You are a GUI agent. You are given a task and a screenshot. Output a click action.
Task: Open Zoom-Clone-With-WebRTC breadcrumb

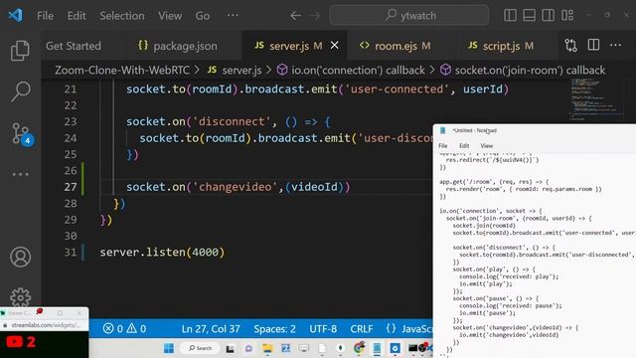(x=121, y=70)
